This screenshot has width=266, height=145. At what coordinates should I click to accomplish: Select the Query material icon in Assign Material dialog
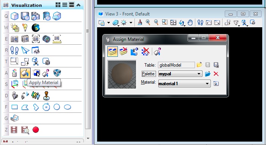[x=158, y=51]
